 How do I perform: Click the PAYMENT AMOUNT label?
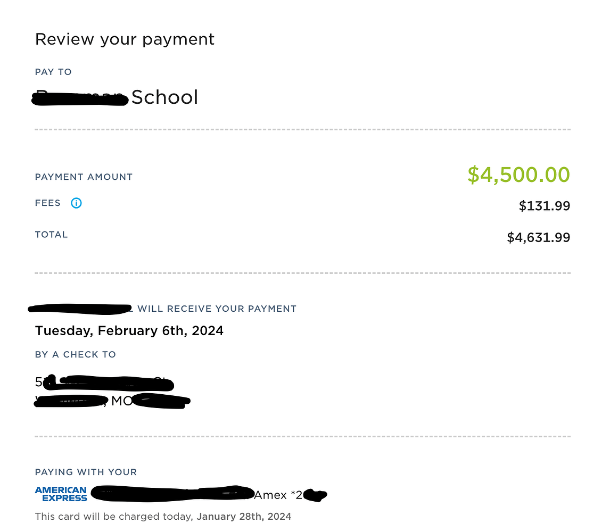coord(84,177)
